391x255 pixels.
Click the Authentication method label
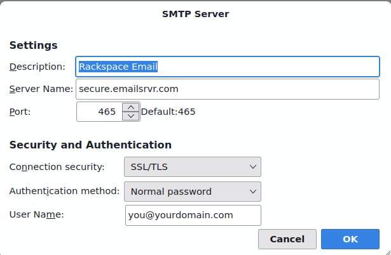pyautogui.click(x=65, y=191)
